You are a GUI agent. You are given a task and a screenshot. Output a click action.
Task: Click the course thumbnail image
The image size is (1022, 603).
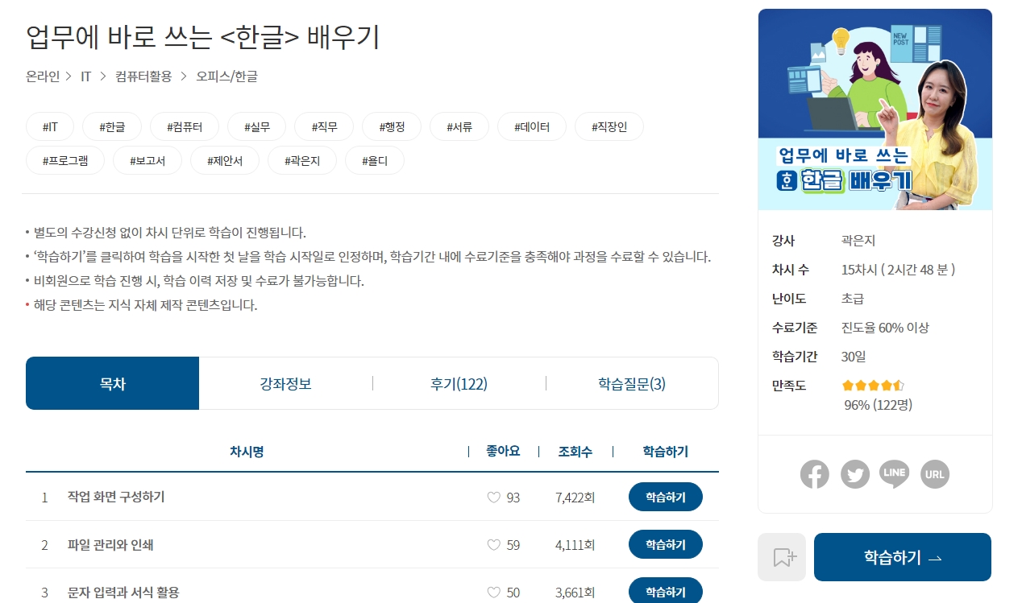(x=875, y=109)
